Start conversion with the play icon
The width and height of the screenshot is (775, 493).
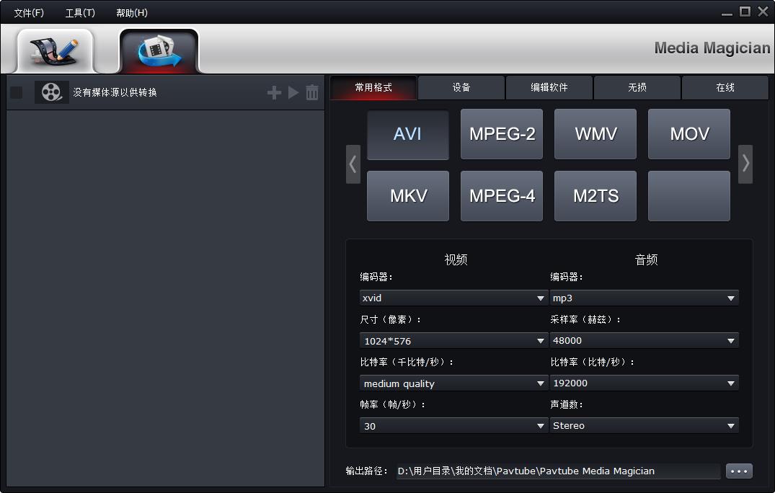coord(293,92)
